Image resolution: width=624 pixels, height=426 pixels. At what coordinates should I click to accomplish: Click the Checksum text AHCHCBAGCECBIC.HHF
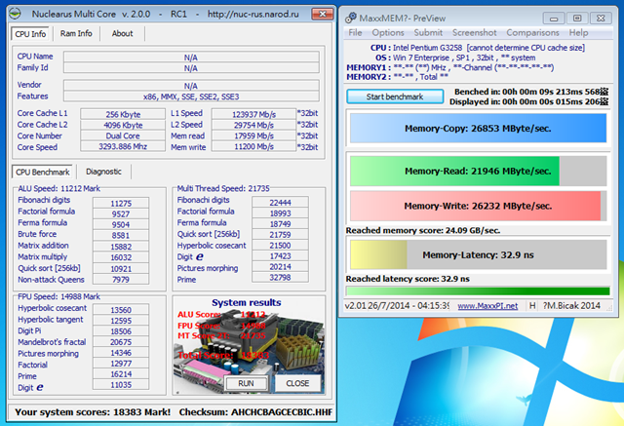click(282, 412)
